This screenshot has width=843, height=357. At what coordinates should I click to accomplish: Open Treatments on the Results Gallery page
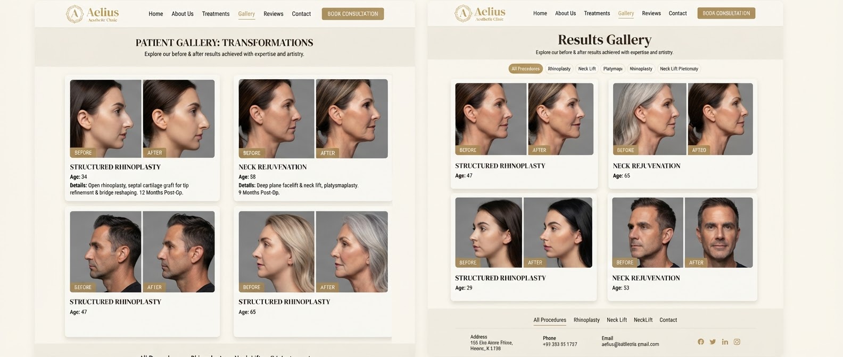click(597, 13)
